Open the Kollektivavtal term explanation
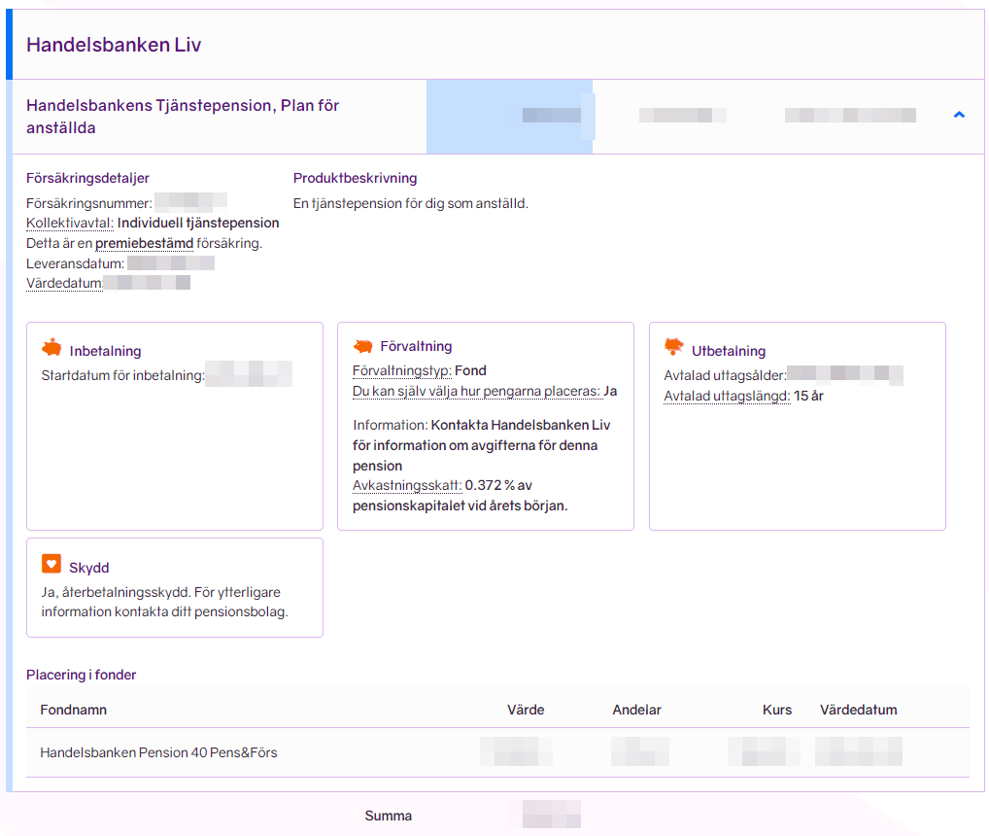Screen dimensions: 989x836 click(x=69, y=223)
